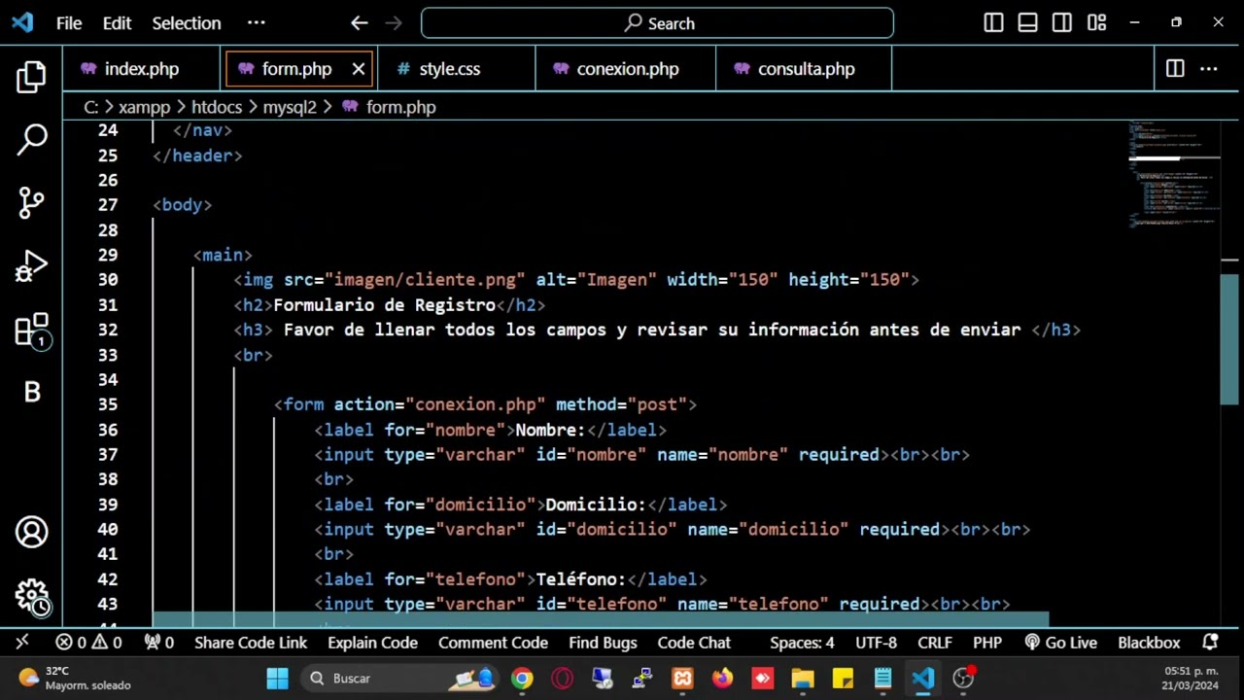Open the Selection menu

coord(187,23)
